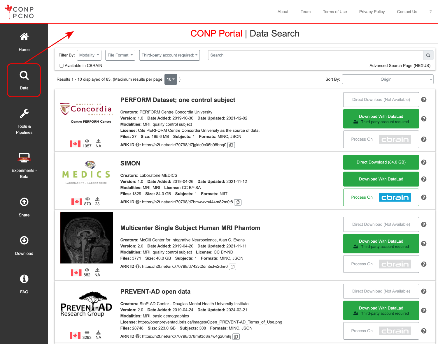Click into the Search text field
This screenshot has width=438, height=344.
pyautogui.click(x=316, y=55)
